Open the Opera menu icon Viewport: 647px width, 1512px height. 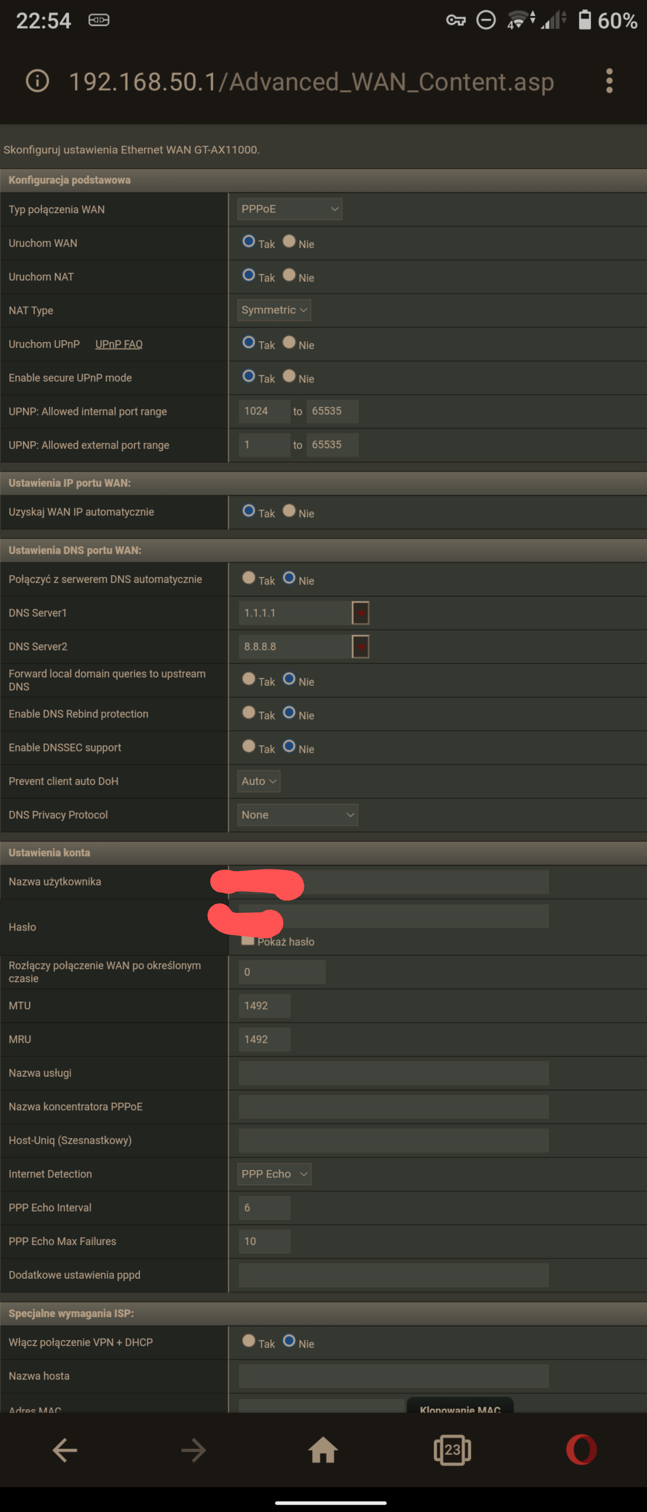point(581,1450)
